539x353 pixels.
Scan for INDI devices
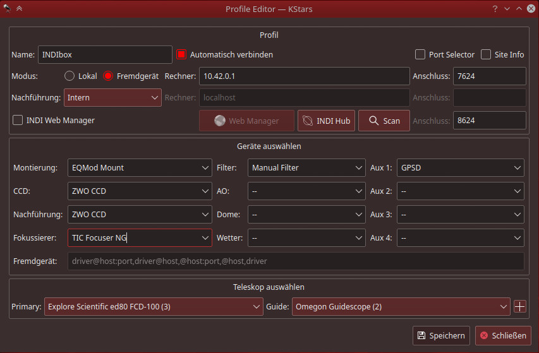point(384,121)
